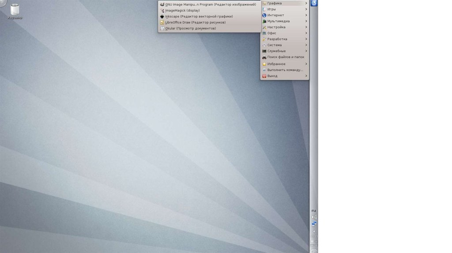Click the Okular document viewer icon
Viewport: 452px width, 253px height.
(162, 29)
